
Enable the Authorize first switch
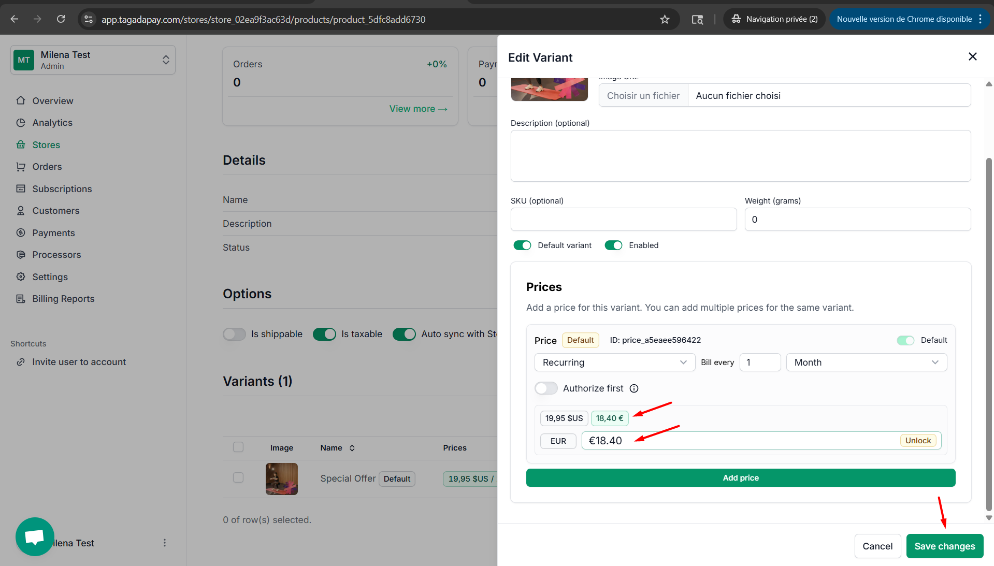click(x=546, y=388)
